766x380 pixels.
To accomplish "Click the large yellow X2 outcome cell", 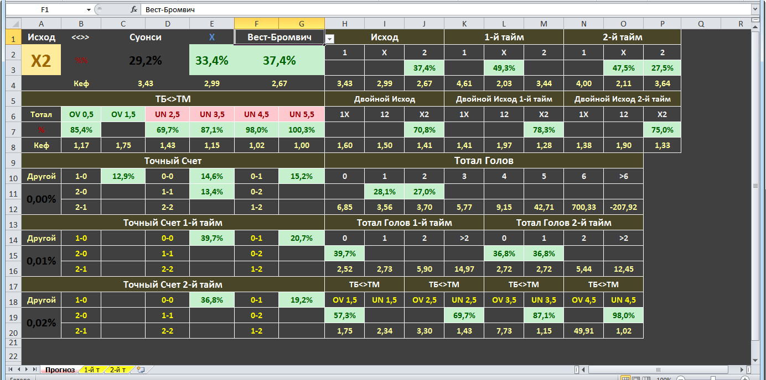I will (x=42, y=60).
